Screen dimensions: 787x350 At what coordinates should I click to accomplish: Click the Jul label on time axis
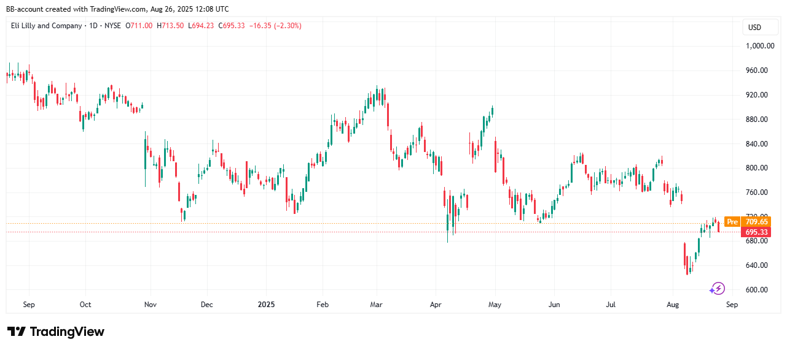[611, 304]
